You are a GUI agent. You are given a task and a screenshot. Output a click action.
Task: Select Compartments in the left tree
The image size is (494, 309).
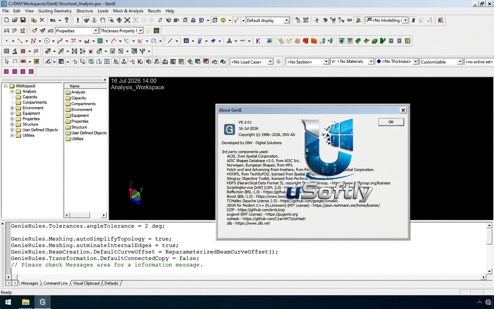(x=34, y=103)
